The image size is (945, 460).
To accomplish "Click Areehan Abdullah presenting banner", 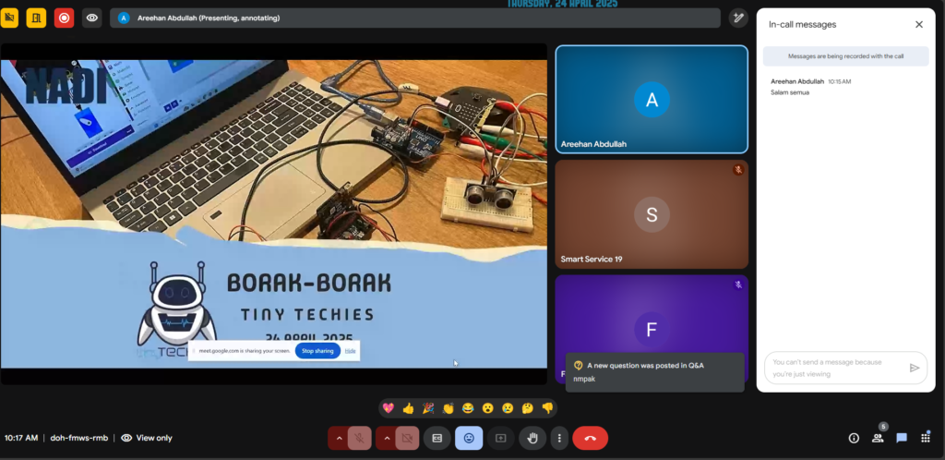I will coord(415,18).
